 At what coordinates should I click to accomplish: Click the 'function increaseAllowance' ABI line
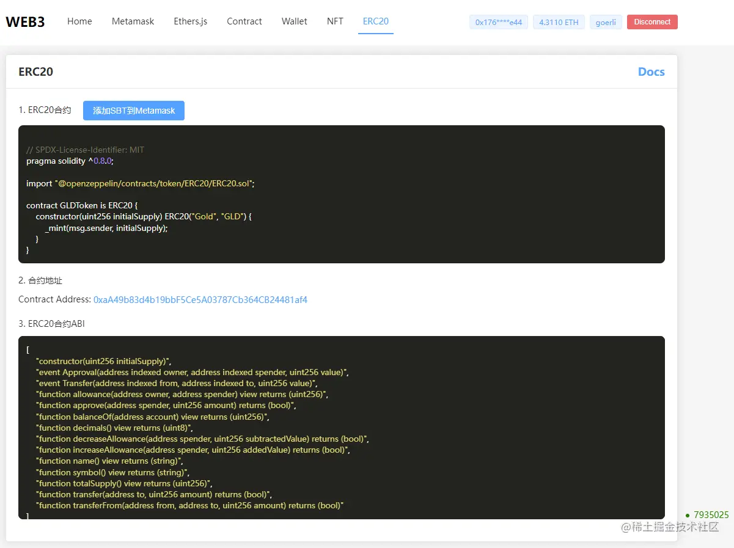pos(193,450)
